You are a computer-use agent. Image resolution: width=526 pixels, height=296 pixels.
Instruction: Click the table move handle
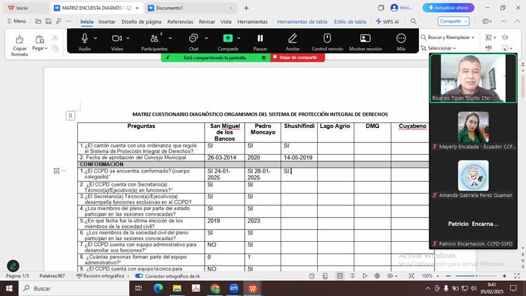pos(70,116)
